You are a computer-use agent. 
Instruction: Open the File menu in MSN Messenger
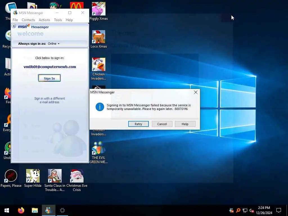point(15,20)
